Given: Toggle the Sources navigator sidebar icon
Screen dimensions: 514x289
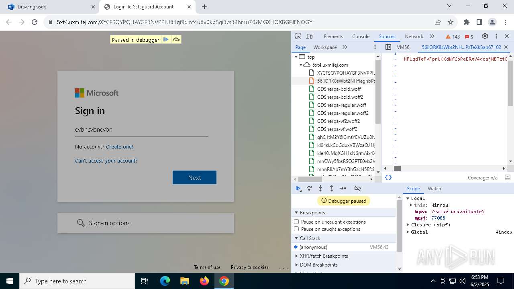Looking at the screenshot, I should click(x=388, y=47).
